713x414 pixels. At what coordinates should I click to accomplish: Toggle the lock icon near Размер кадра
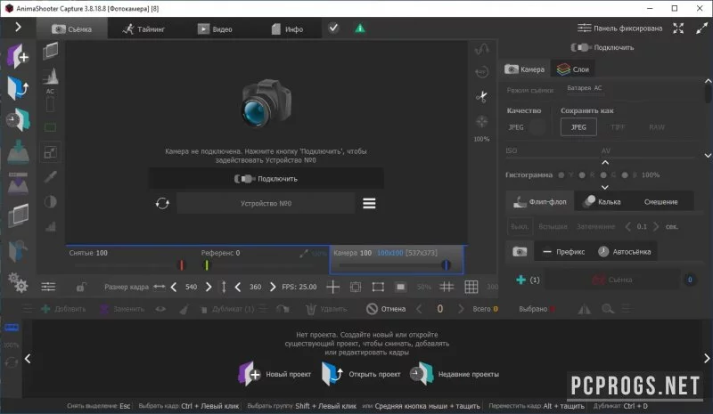point(81,287)
